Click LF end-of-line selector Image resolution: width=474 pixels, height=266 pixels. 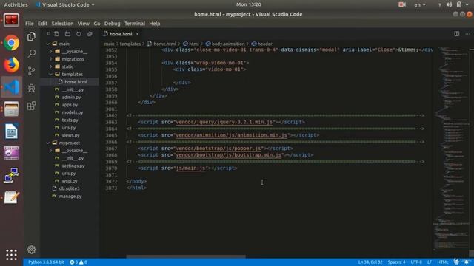point(430,262)
